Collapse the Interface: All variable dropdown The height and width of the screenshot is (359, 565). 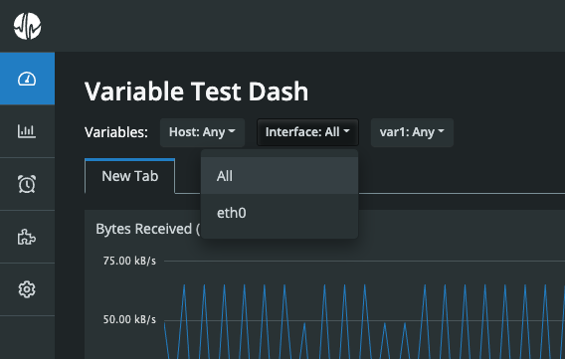[307, 132]
